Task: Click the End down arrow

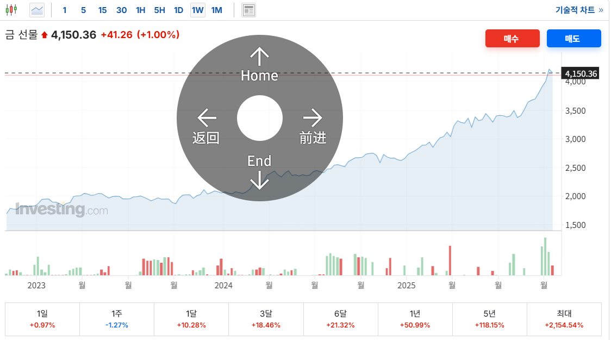Action: pyautogui.click(x=259, y=180)
